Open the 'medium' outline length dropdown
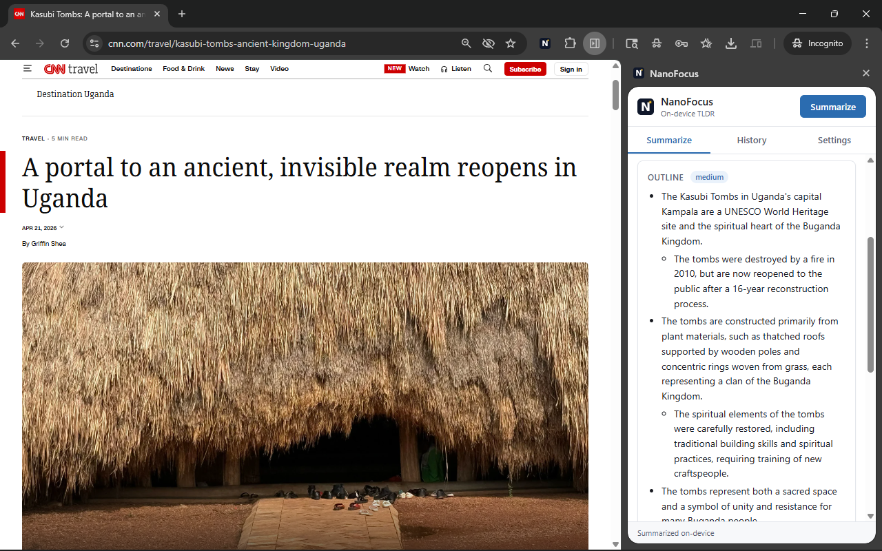This screenshot has width=882, height=551. (x=709, y=176)
